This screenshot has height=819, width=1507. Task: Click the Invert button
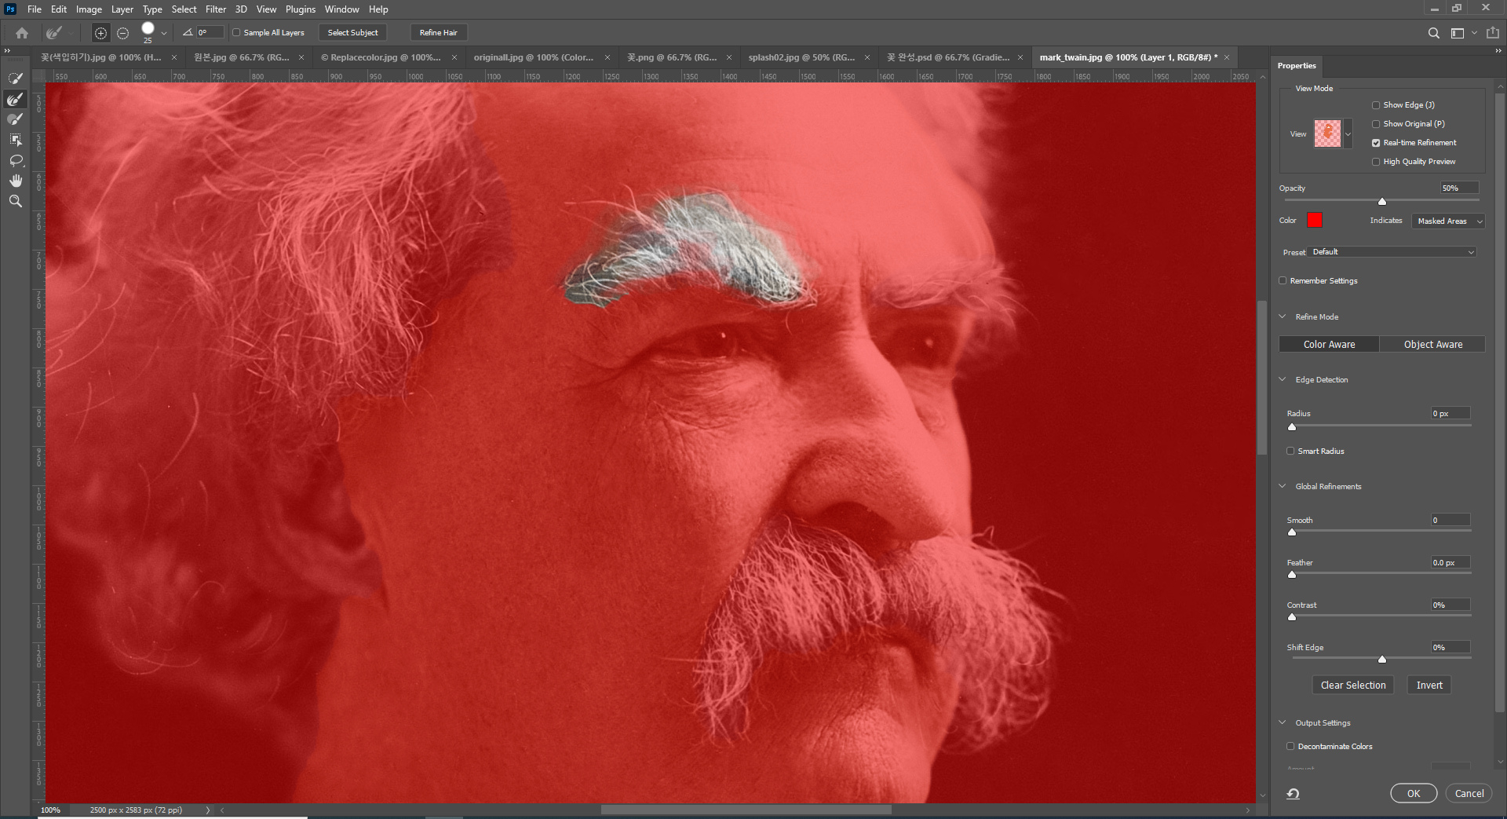[x=1429, y=686]
